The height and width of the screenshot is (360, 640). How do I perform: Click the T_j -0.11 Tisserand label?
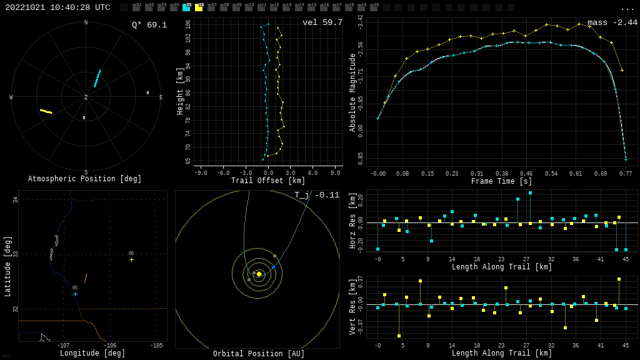(317, 195)
